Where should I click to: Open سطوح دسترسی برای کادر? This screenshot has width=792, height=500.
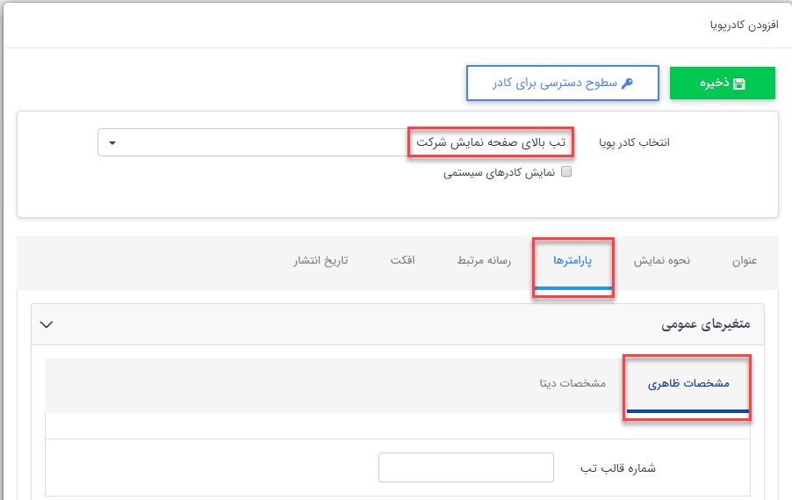pos(562,83)
